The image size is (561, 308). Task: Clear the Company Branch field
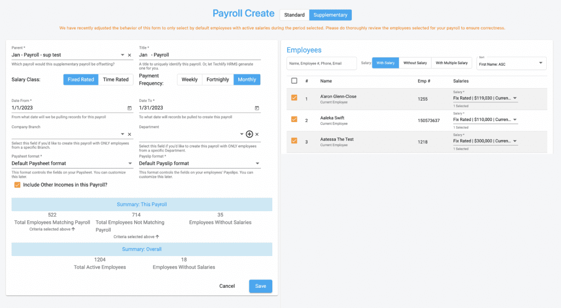(129, 135)
